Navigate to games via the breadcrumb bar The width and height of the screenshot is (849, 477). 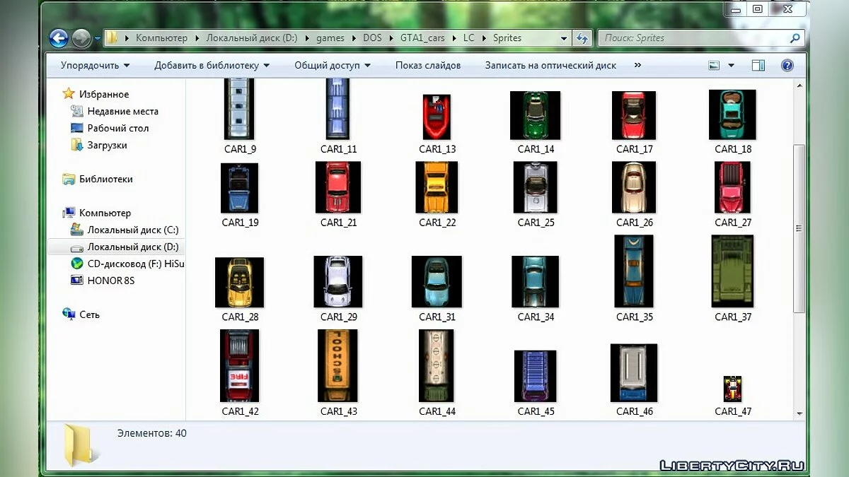[x=330, y=37]
